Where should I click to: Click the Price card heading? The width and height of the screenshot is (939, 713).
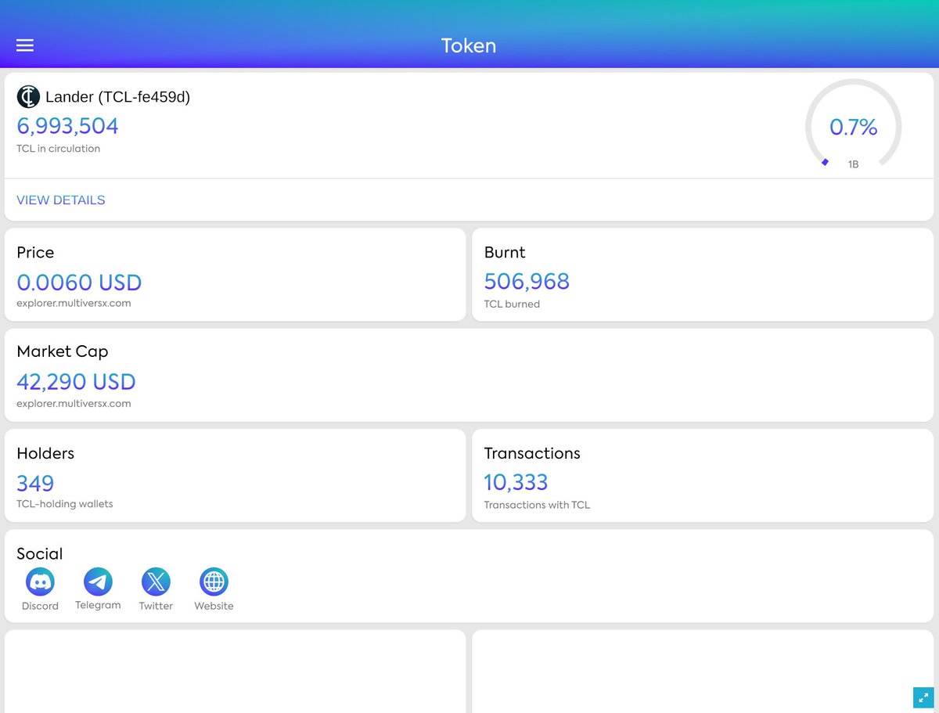tap(35, 253)
